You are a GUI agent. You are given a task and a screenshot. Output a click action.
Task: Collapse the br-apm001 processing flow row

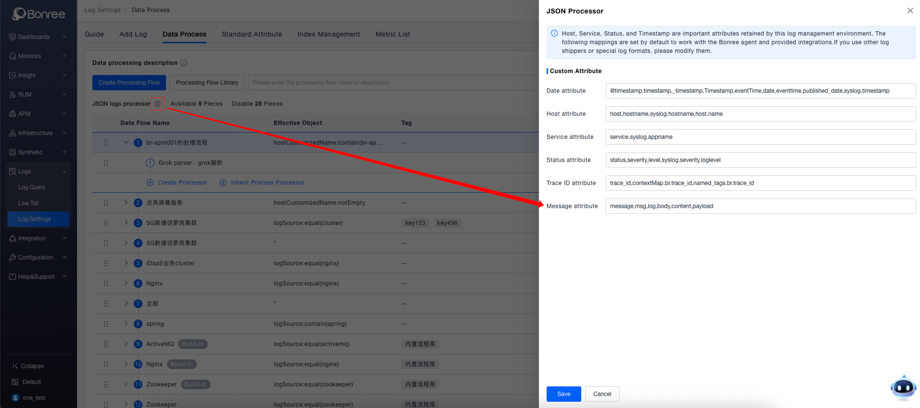126,143
